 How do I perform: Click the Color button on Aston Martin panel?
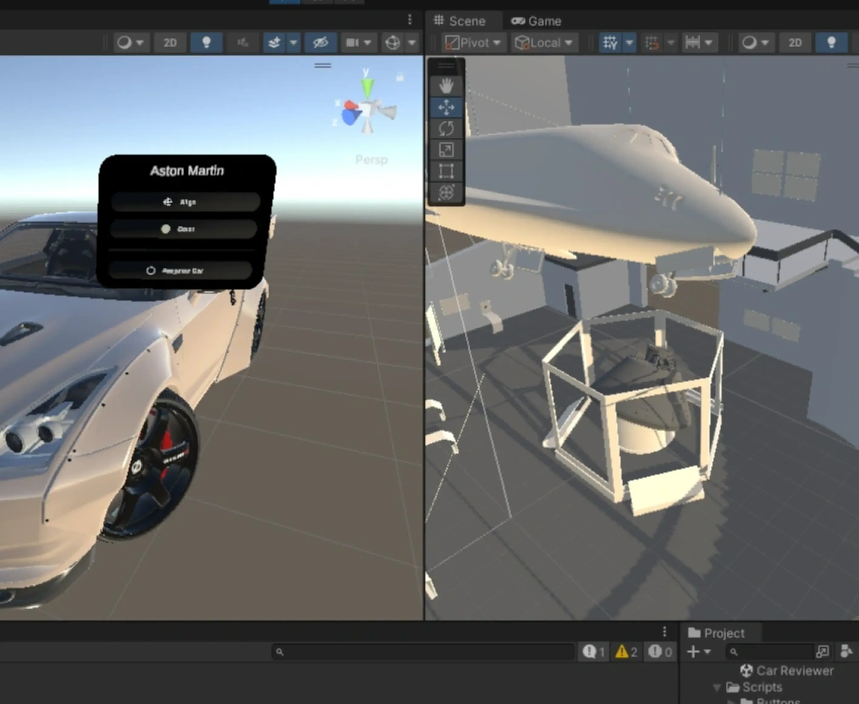184,229
